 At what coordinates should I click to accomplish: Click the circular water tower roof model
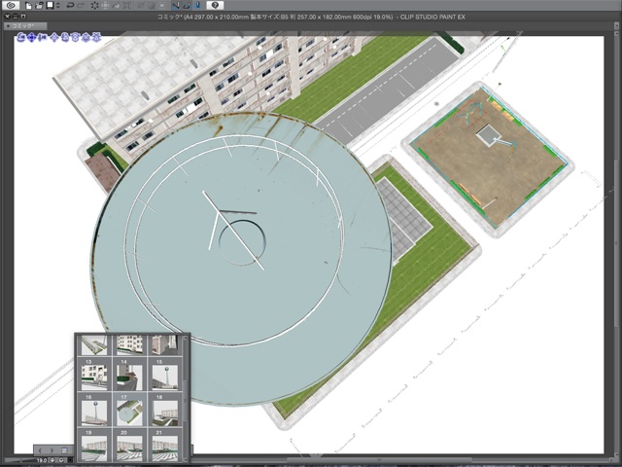click(x=242, y=259)
